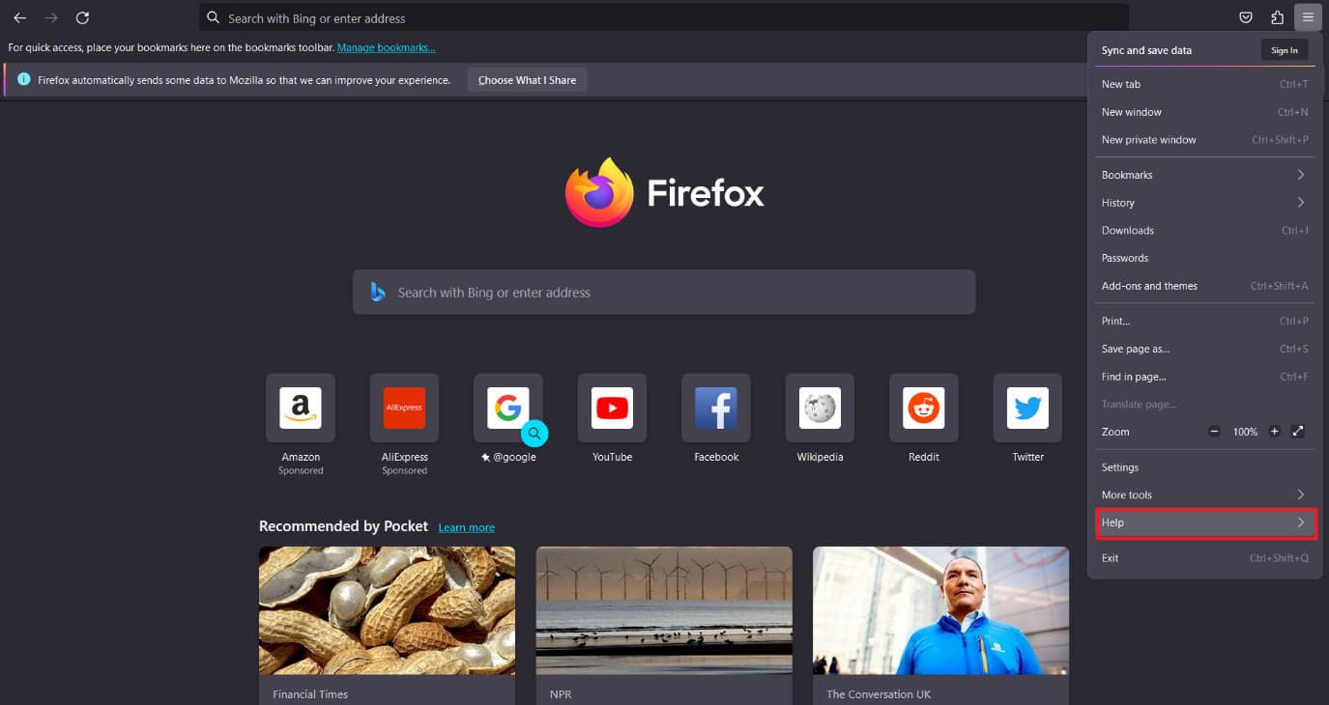
Task: Choose Print... in the menu
Action: point(1205,321)
